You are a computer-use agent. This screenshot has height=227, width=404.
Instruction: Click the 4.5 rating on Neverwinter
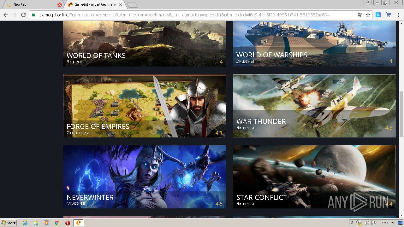tap(219, 204)
